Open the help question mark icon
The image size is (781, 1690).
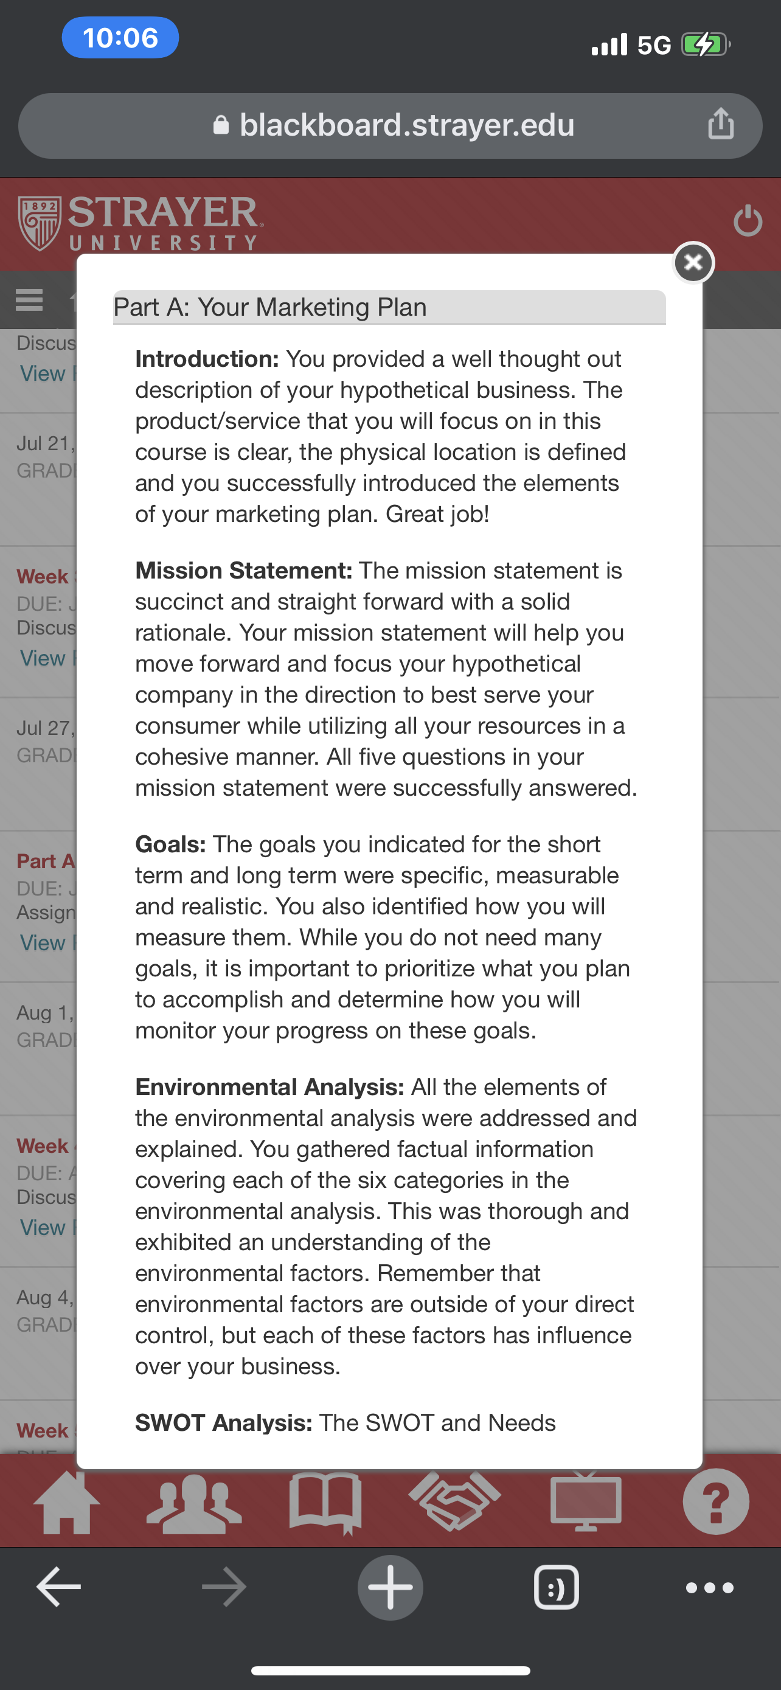(x=715, y=1501)
